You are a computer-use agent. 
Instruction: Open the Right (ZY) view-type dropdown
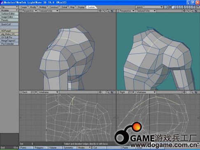pyautogui.click(x=127, y=92)
